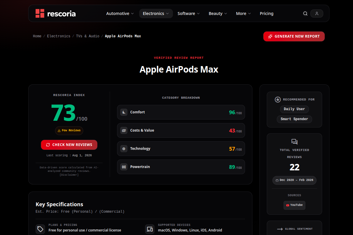Click the Key Specifications heading
This screenshot has width=353, height=235.
point(59,204)
